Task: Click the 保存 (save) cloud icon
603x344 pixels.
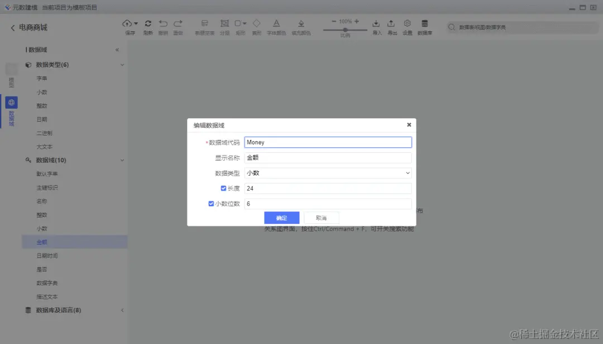Action: pos(127,23)
